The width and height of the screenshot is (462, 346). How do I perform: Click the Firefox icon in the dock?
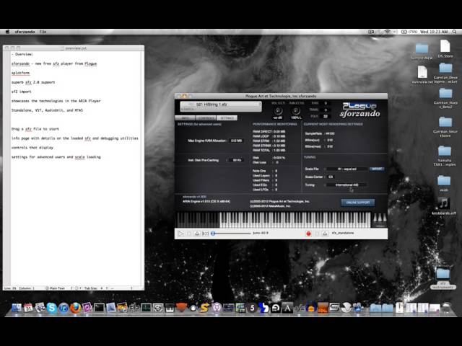pos(75,308)
